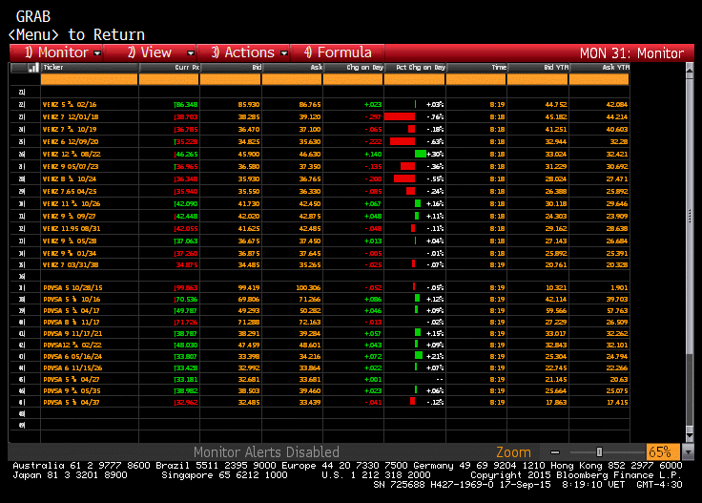Click the scrollbar up arrow
Viewport: 702px width, 503px height.
[689, 70]
